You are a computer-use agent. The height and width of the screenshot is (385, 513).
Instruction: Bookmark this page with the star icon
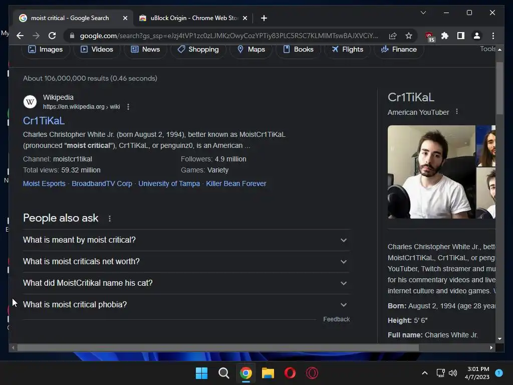click(x=409, y=36)
